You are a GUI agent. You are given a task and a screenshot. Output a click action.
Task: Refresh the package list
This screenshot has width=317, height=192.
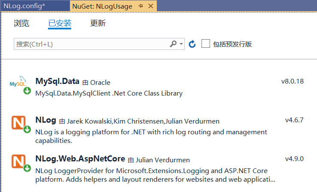192,44
